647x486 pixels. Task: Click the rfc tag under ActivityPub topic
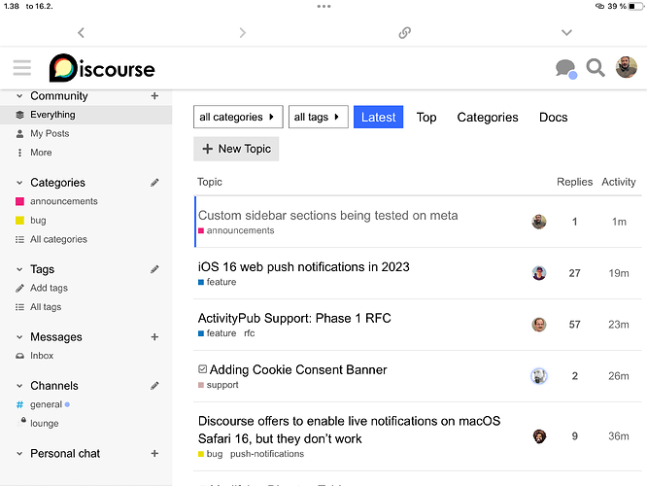click(x=250, y=333)
